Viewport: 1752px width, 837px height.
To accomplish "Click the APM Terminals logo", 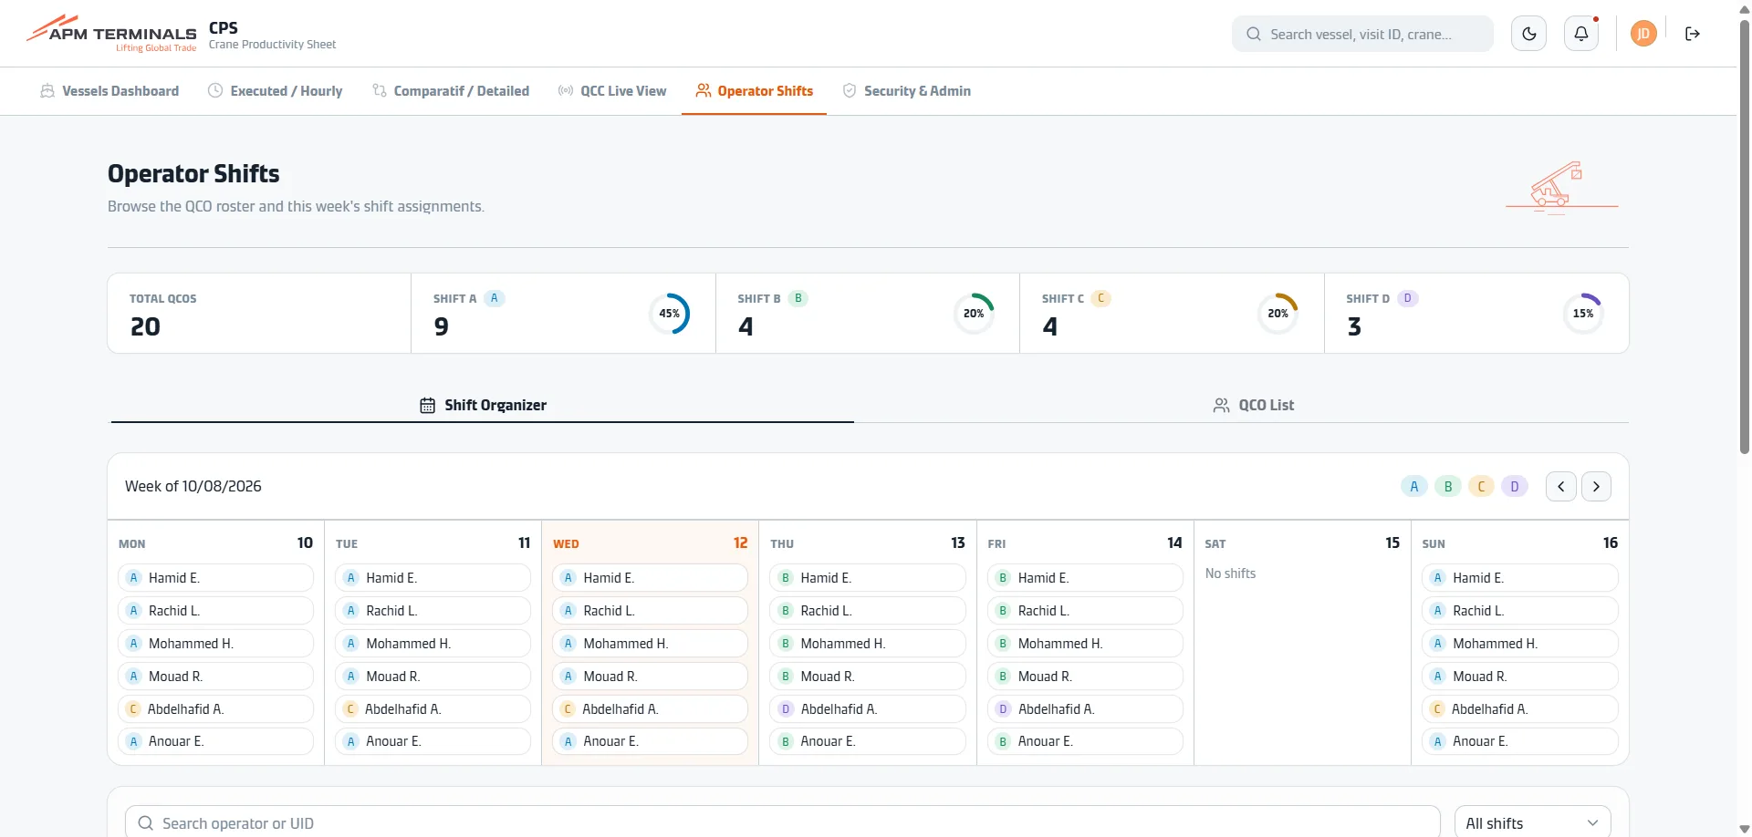I will pyautogui.click(x=111, y=34).
